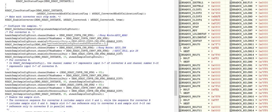Expand the HSADC0_ZXCTRL1 register node

click(x=180, y=3)
